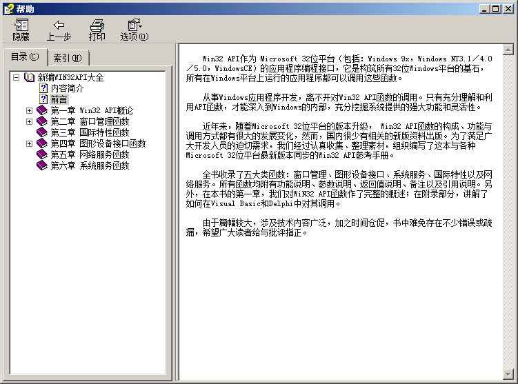Collapse the 新编WIN32API大全 root node
Screen dimensions: 518x384
tap(16, 78)
